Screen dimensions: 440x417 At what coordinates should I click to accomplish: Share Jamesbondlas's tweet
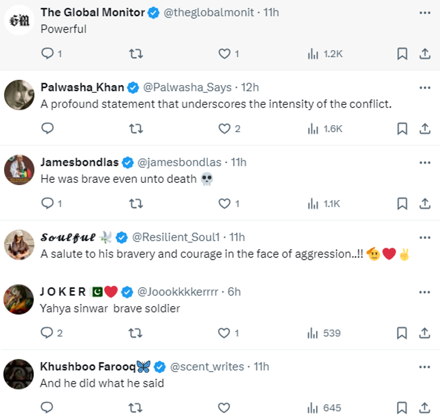pyautogui.click(x=425, y=203)
